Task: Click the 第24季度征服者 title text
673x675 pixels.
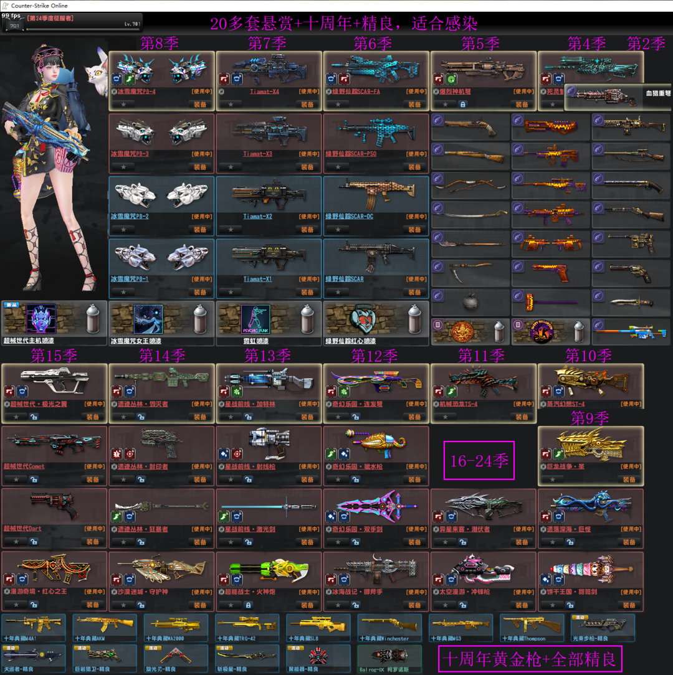Action: click(50, 18)
